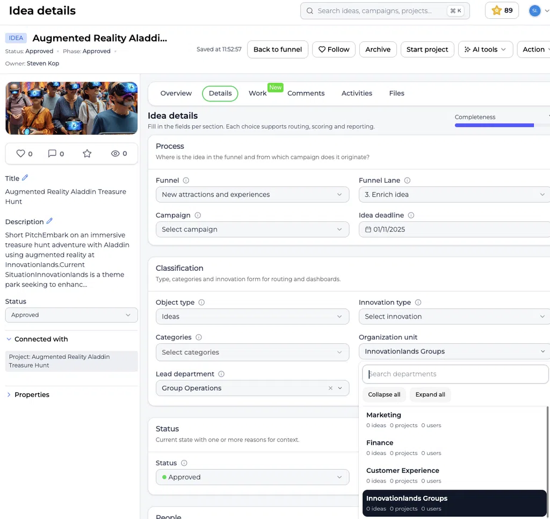This screenshot has height=519, width=550.
Task: Show info tooltip for Funnel Lane
Action: point(407,181)
